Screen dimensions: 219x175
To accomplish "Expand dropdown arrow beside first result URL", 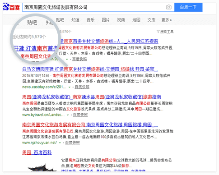I will [x=67, y=59].
